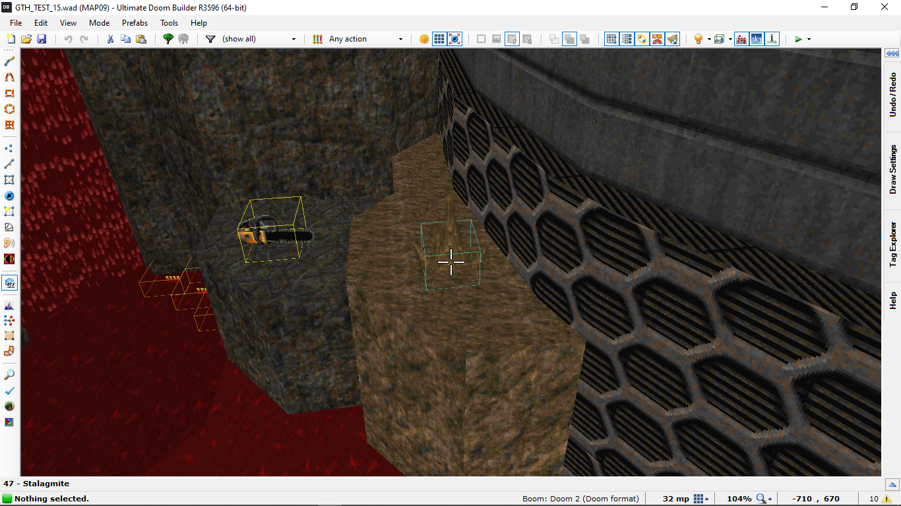Switch to Vertices mode
The width and height of the screenshot is (901, 506).
[9, 148]
